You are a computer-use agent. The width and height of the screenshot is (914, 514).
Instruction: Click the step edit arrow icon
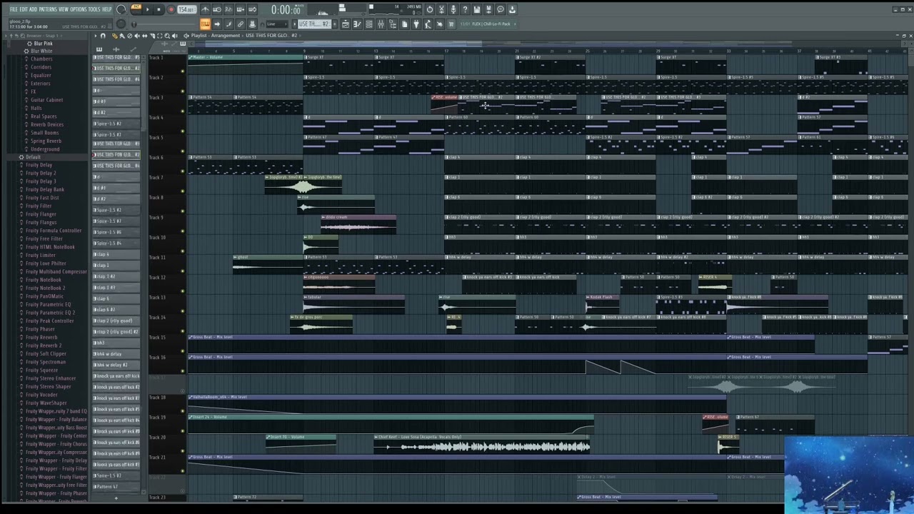(217, 24)
